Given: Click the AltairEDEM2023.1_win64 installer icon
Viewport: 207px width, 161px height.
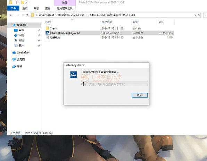Looking at the screenshot, I should point(47,33).
